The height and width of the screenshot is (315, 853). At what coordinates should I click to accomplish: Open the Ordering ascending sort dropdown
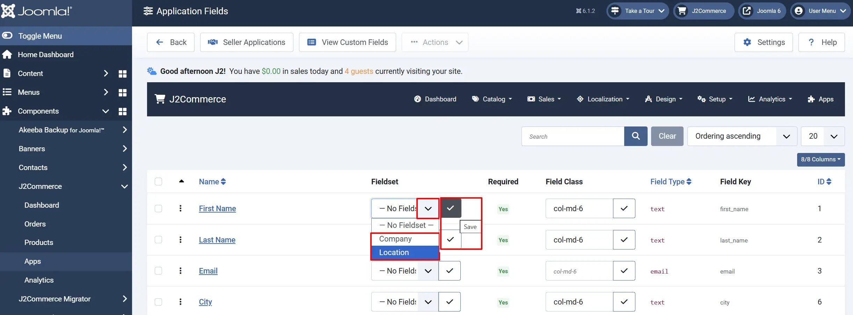tap(742, 136)
